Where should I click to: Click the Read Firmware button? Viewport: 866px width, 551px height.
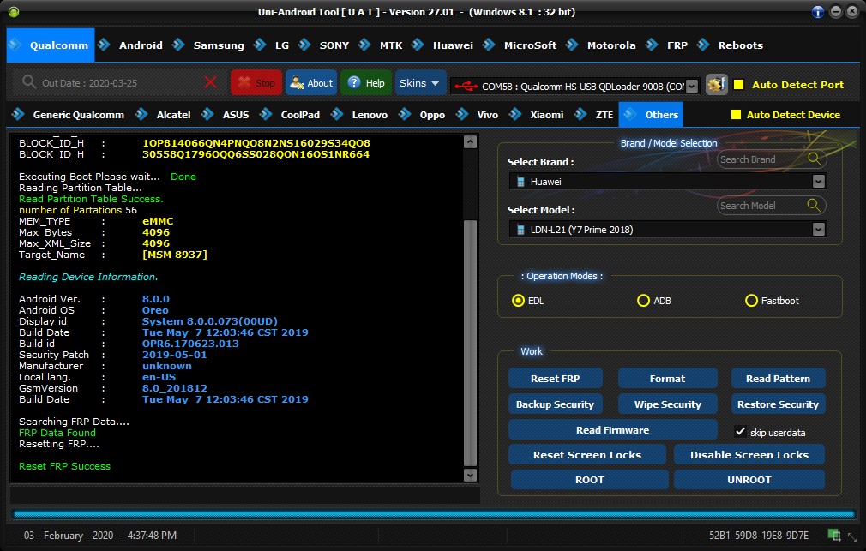tap(612, 429)
